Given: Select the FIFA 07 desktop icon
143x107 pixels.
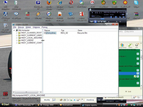Looking at the screenshot, I should (5, 95).
